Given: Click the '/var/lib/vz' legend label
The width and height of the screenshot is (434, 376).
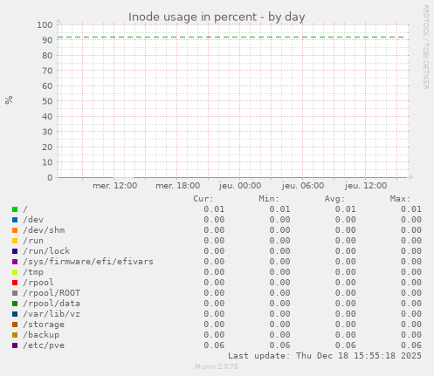Looking at the screenshot, I should click(52, 314).
